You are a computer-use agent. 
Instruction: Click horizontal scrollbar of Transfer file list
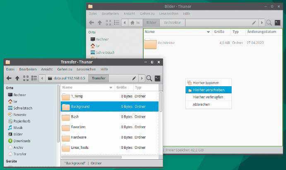91,157
